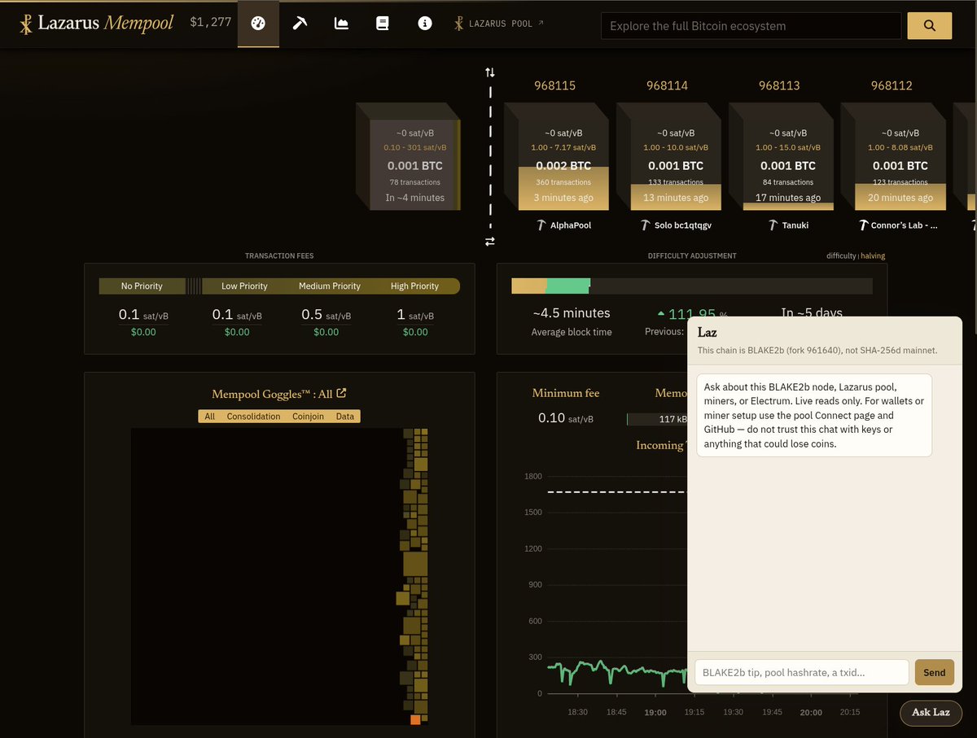
Task: Open the mining pickaxe icon page
Action: pyautogui.click(x=300, y=24)
